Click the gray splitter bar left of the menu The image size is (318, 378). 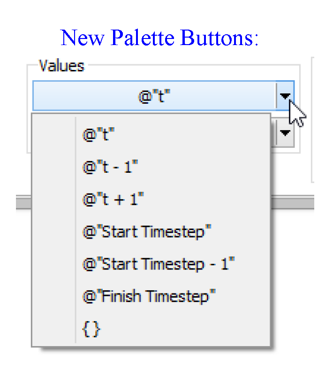[23, 202]
